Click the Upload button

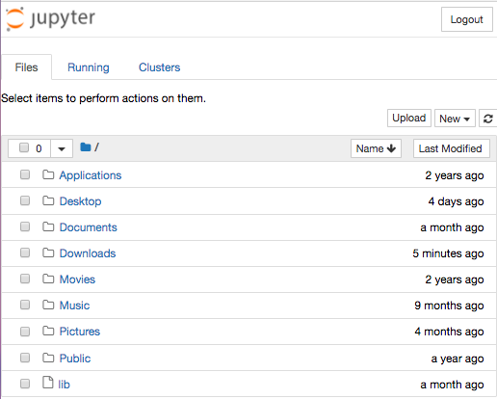click(409, 119)
